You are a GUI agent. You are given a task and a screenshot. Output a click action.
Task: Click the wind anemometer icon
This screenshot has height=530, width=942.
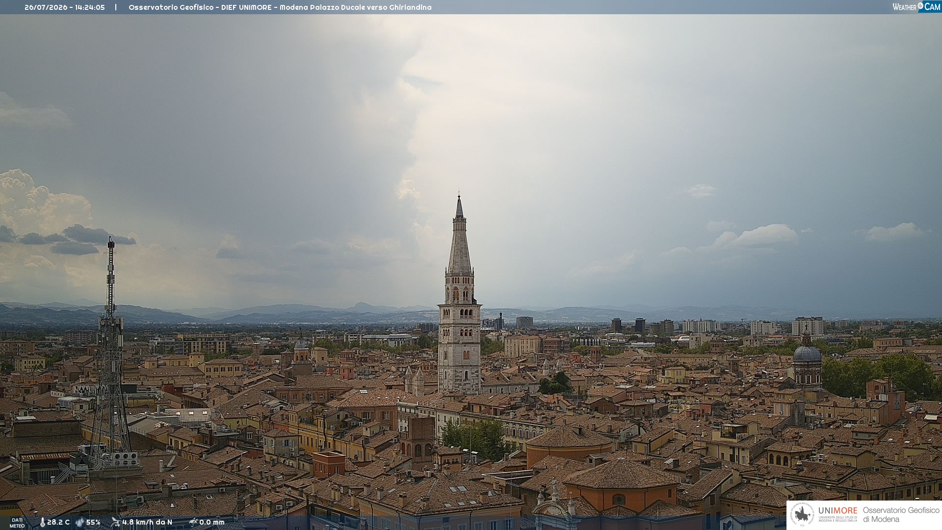pyautogui.click(x=115, y=522)
